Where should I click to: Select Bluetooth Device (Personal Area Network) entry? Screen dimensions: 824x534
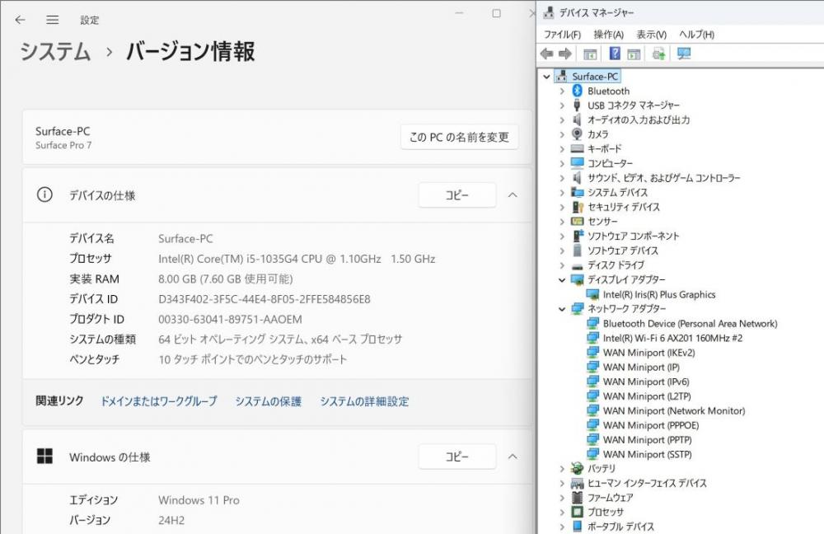tap(690, 323)
